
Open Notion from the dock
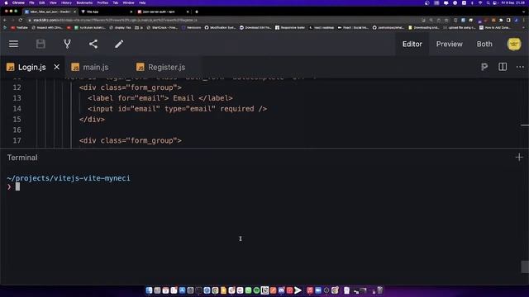pyautogui.click(x=264, y=290)
